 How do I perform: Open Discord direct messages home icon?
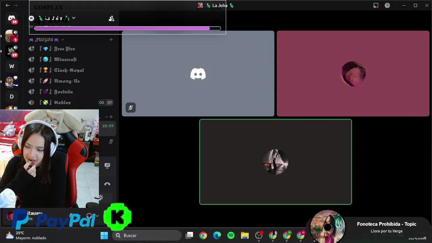[11, 19]
